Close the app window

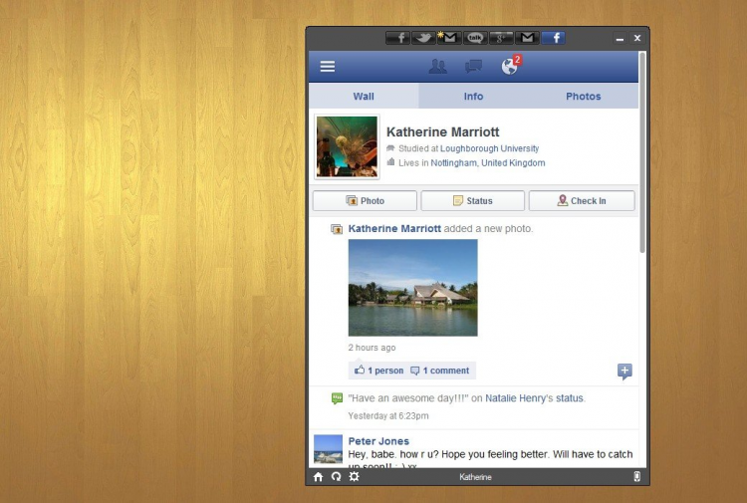[x=637, y=38]
